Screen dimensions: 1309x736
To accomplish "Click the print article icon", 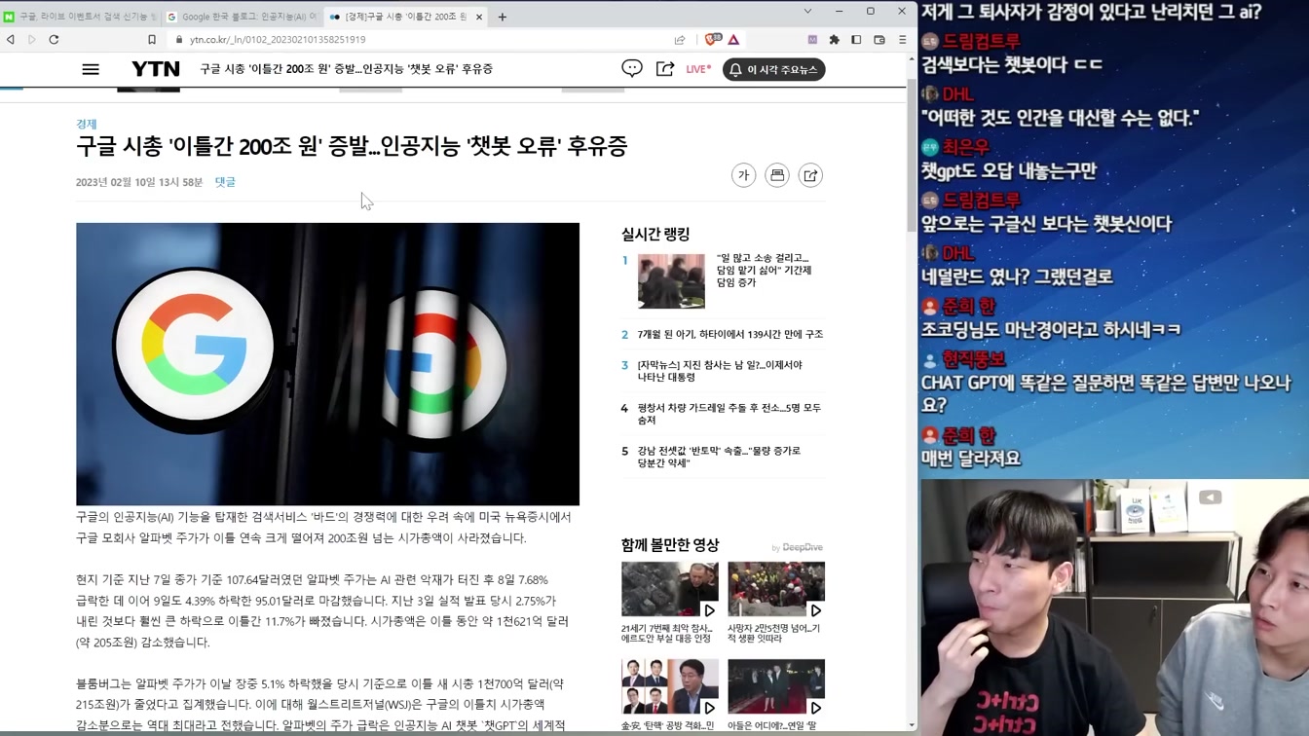I will [777, 175].
